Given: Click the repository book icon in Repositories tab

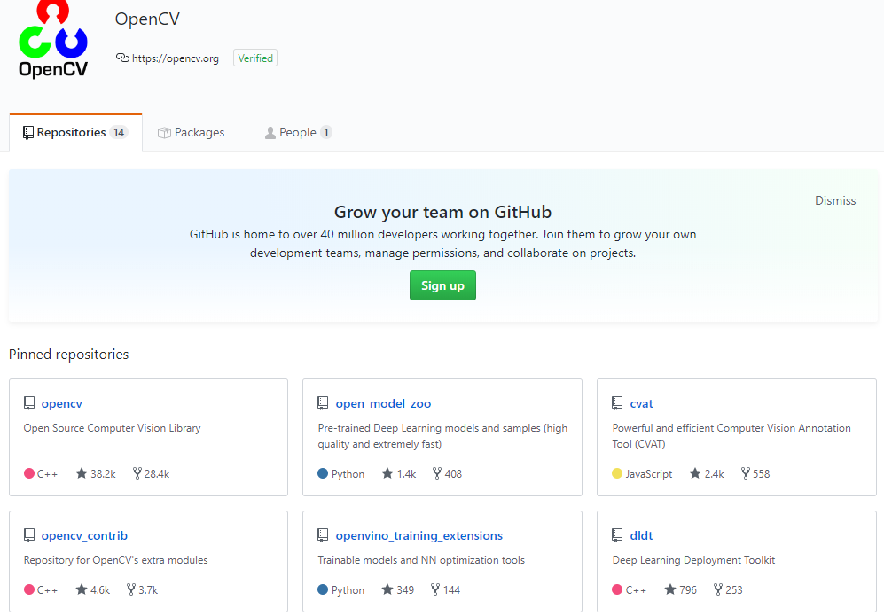Looking at the screenshot, I should coord(28,132).
